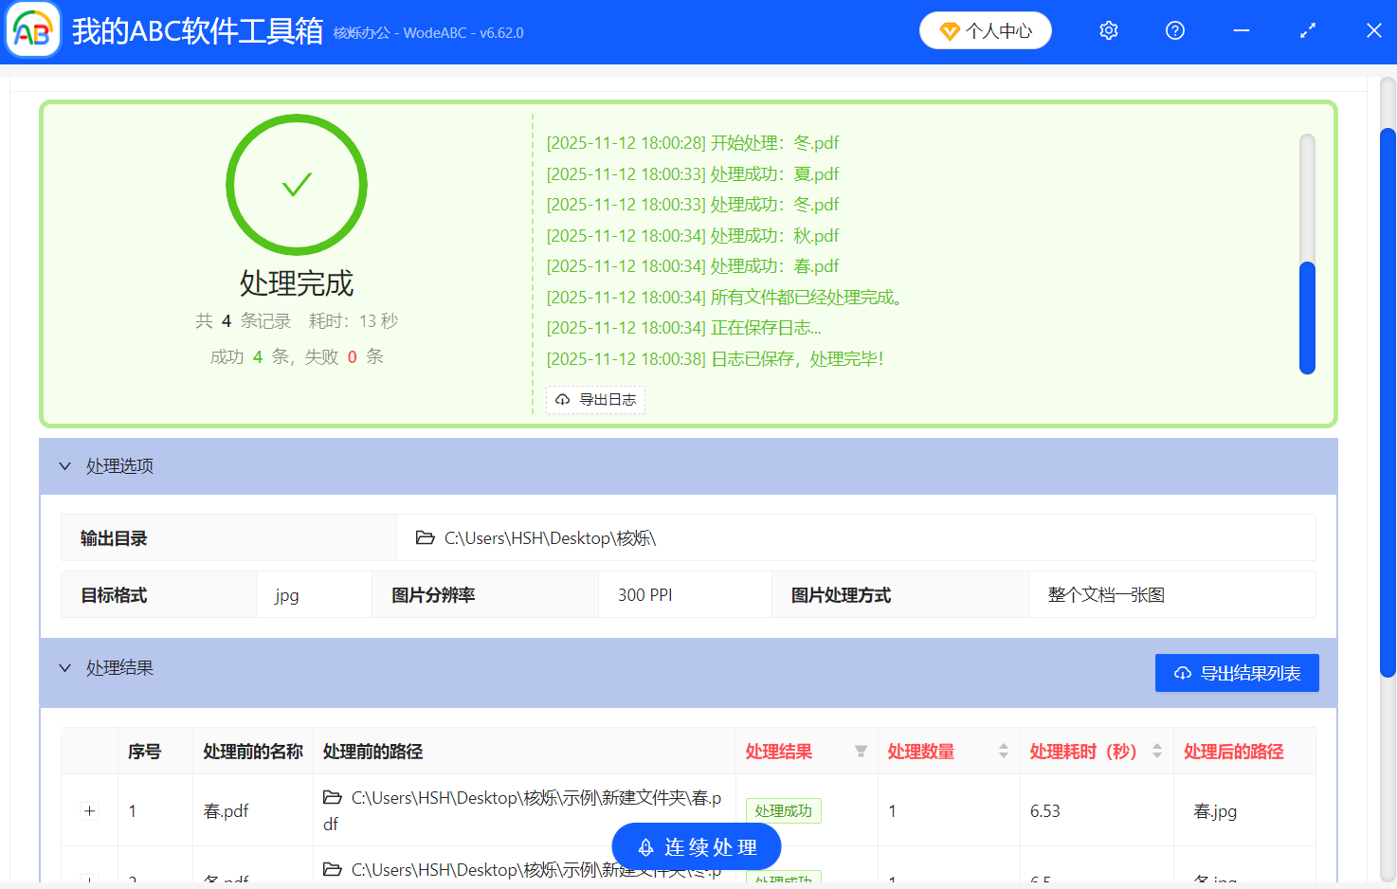1397x889 pixels.
Task: Open settings with the gear icon
Action: tap(1108, 30)
